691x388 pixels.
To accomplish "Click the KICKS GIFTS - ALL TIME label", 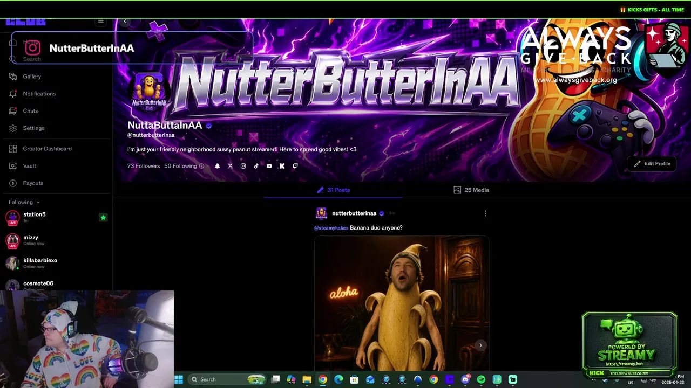I will [652, 10].
